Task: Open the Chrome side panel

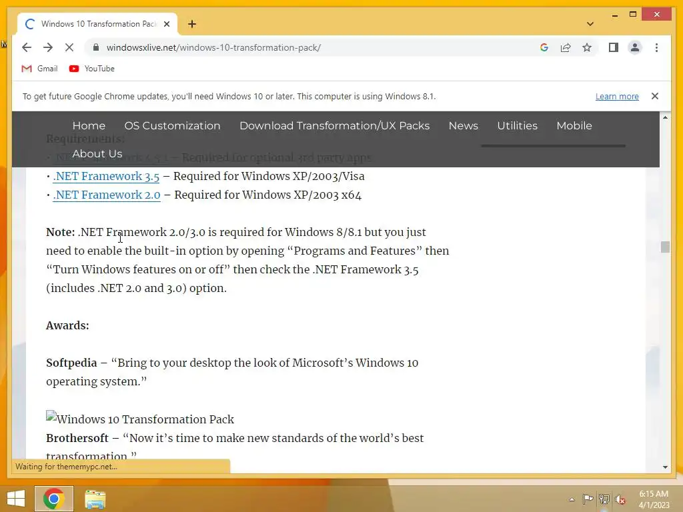Action: point(614,47)
